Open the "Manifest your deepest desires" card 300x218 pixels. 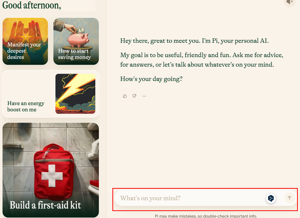pyautogui.click(x=25, y=41)
